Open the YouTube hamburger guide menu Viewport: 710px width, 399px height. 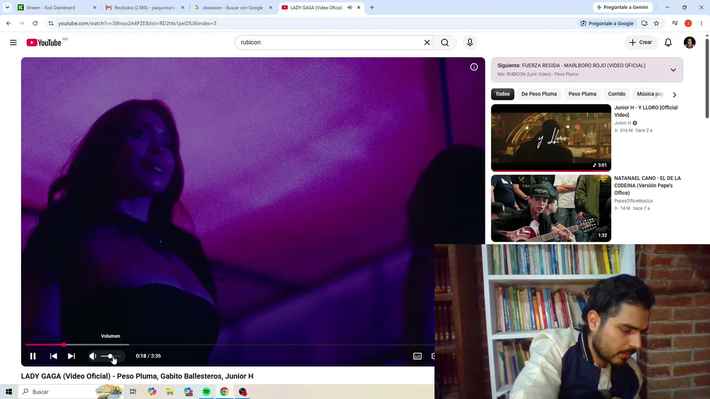(13, 43)
